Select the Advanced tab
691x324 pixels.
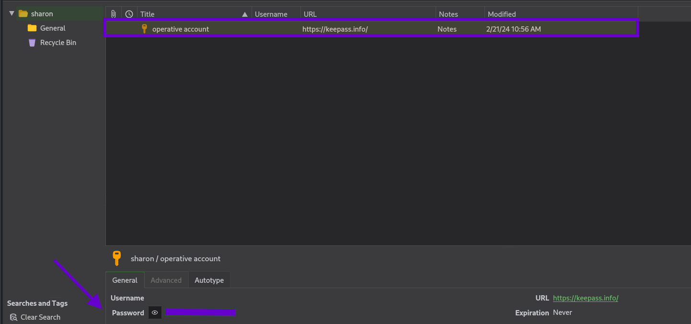click(x=166, y=280)
